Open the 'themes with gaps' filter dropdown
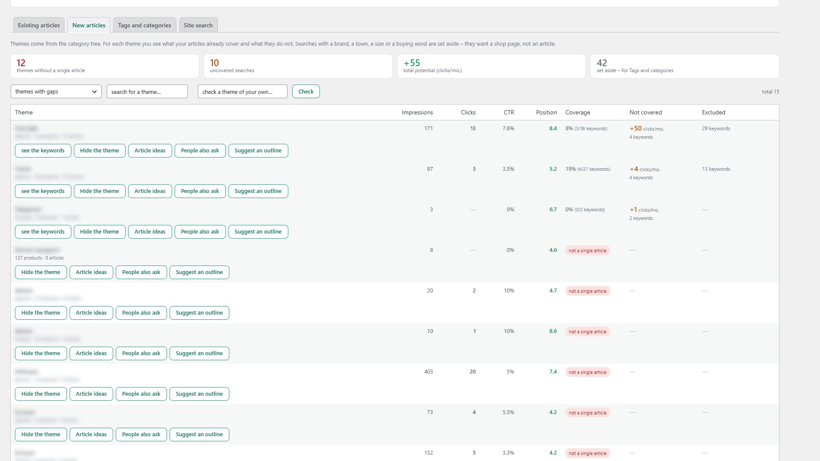 coord(56,91)
